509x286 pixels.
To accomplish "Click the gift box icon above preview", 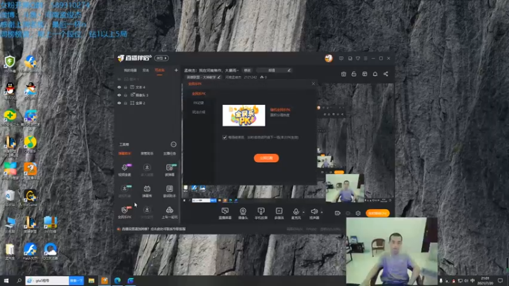I will tap(344, 74).
